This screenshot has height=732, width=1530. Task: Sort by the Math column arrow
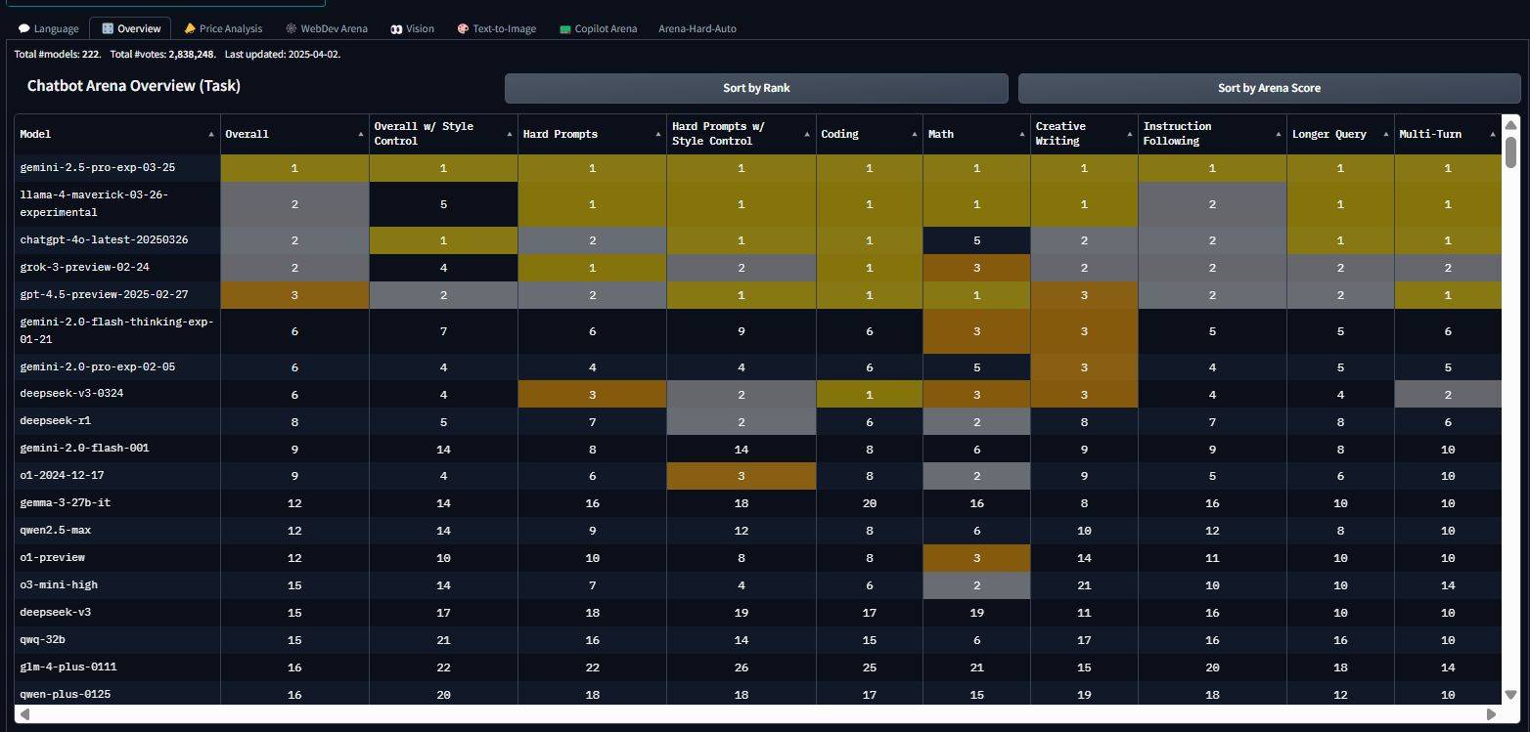(1021, 134)
